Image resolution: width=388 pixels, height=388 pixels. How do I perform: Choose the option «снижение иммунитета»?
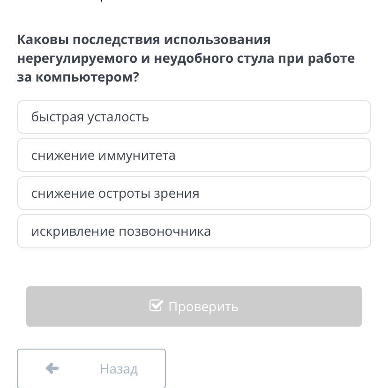click(194, 155)
